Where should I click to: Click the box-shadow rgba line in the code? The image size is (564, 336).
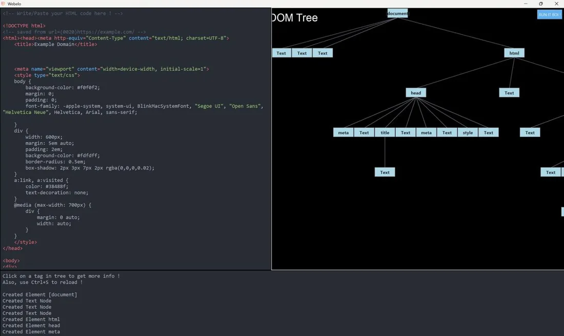coord(90,168)
